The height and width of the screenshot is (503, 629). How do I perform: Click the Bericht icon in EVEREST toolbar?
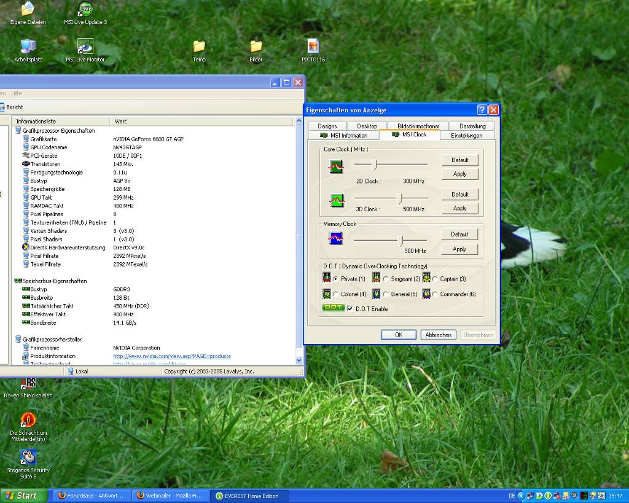click(x=2, y=107)
